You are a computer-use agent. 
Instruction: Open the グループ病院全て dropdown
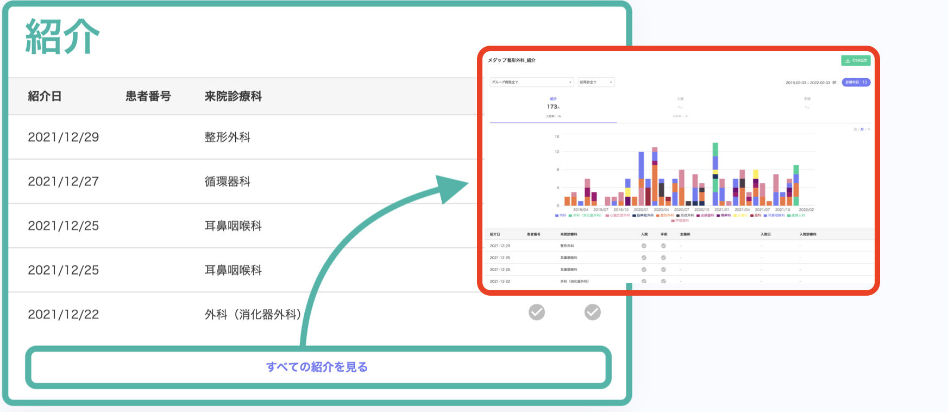click(x=532, y=82)
